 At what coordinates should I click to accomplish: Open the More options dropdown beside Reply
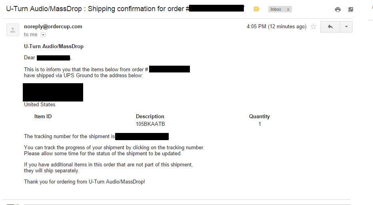pos(346,27)
